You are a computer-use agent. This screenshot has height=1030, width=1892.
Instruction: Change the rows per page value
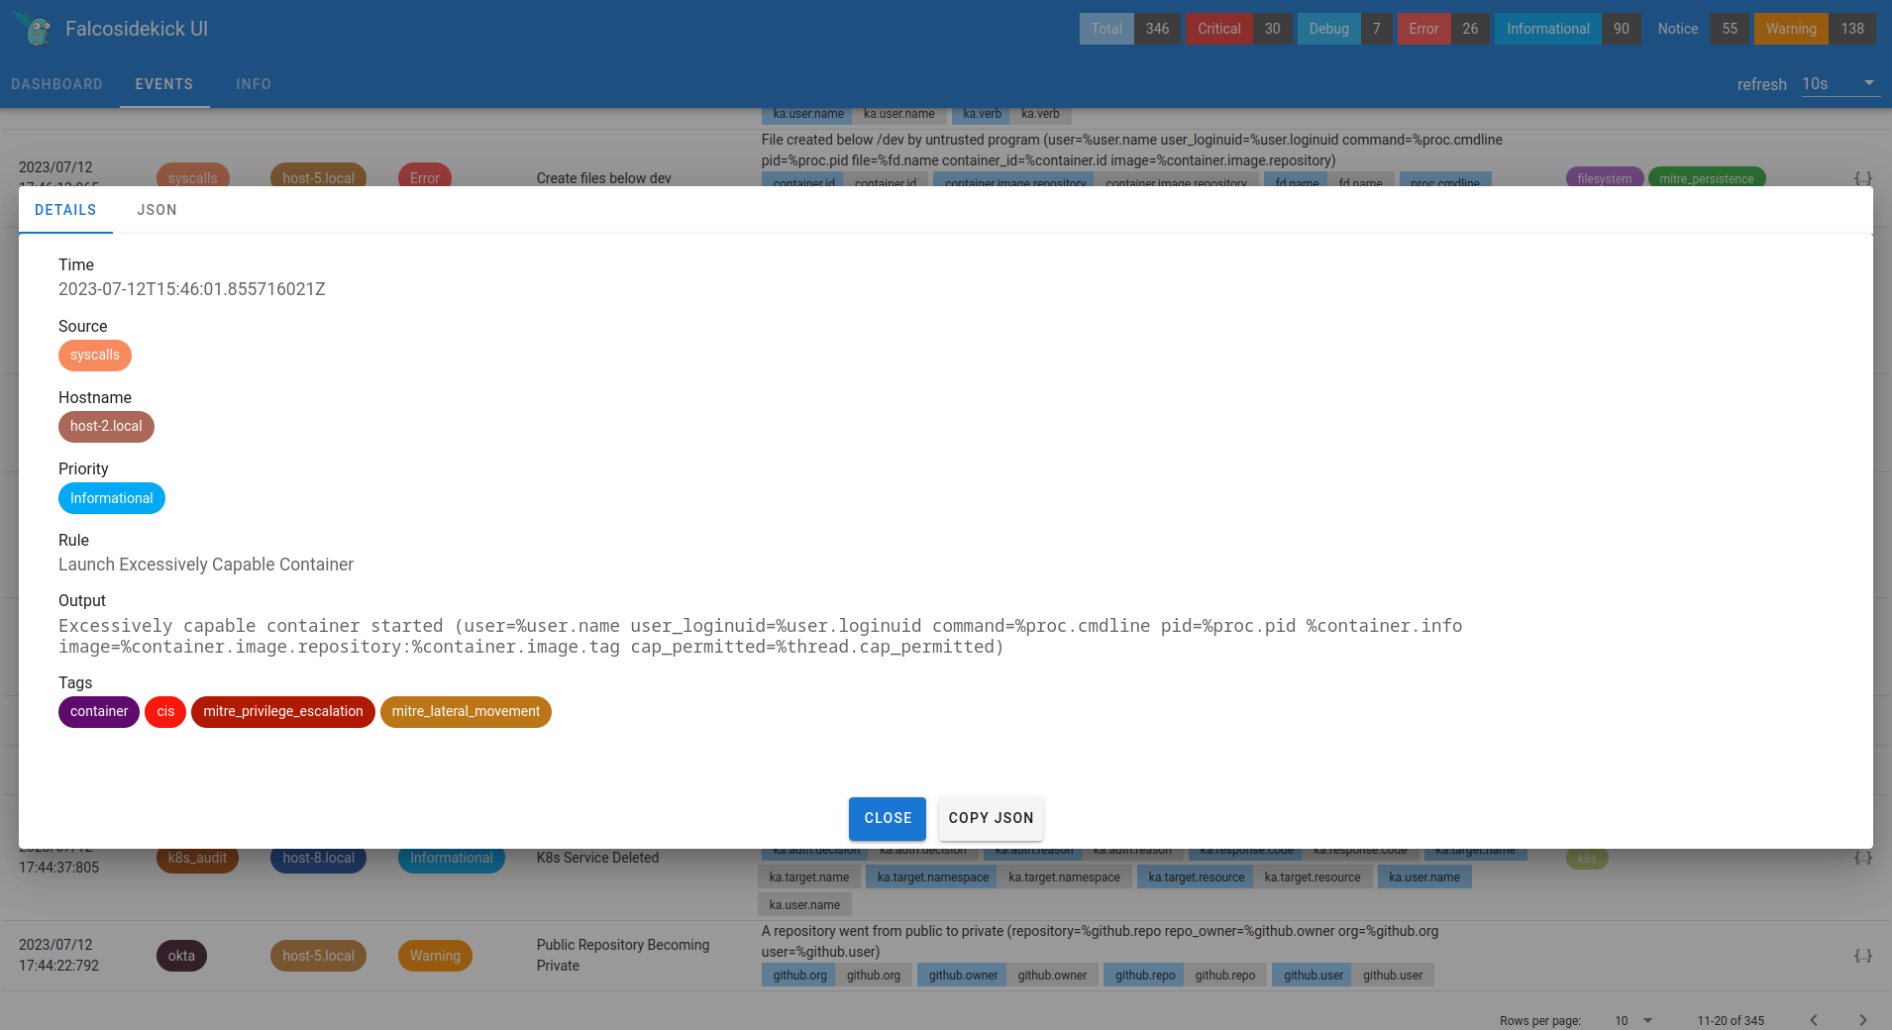(1629, 1020)
